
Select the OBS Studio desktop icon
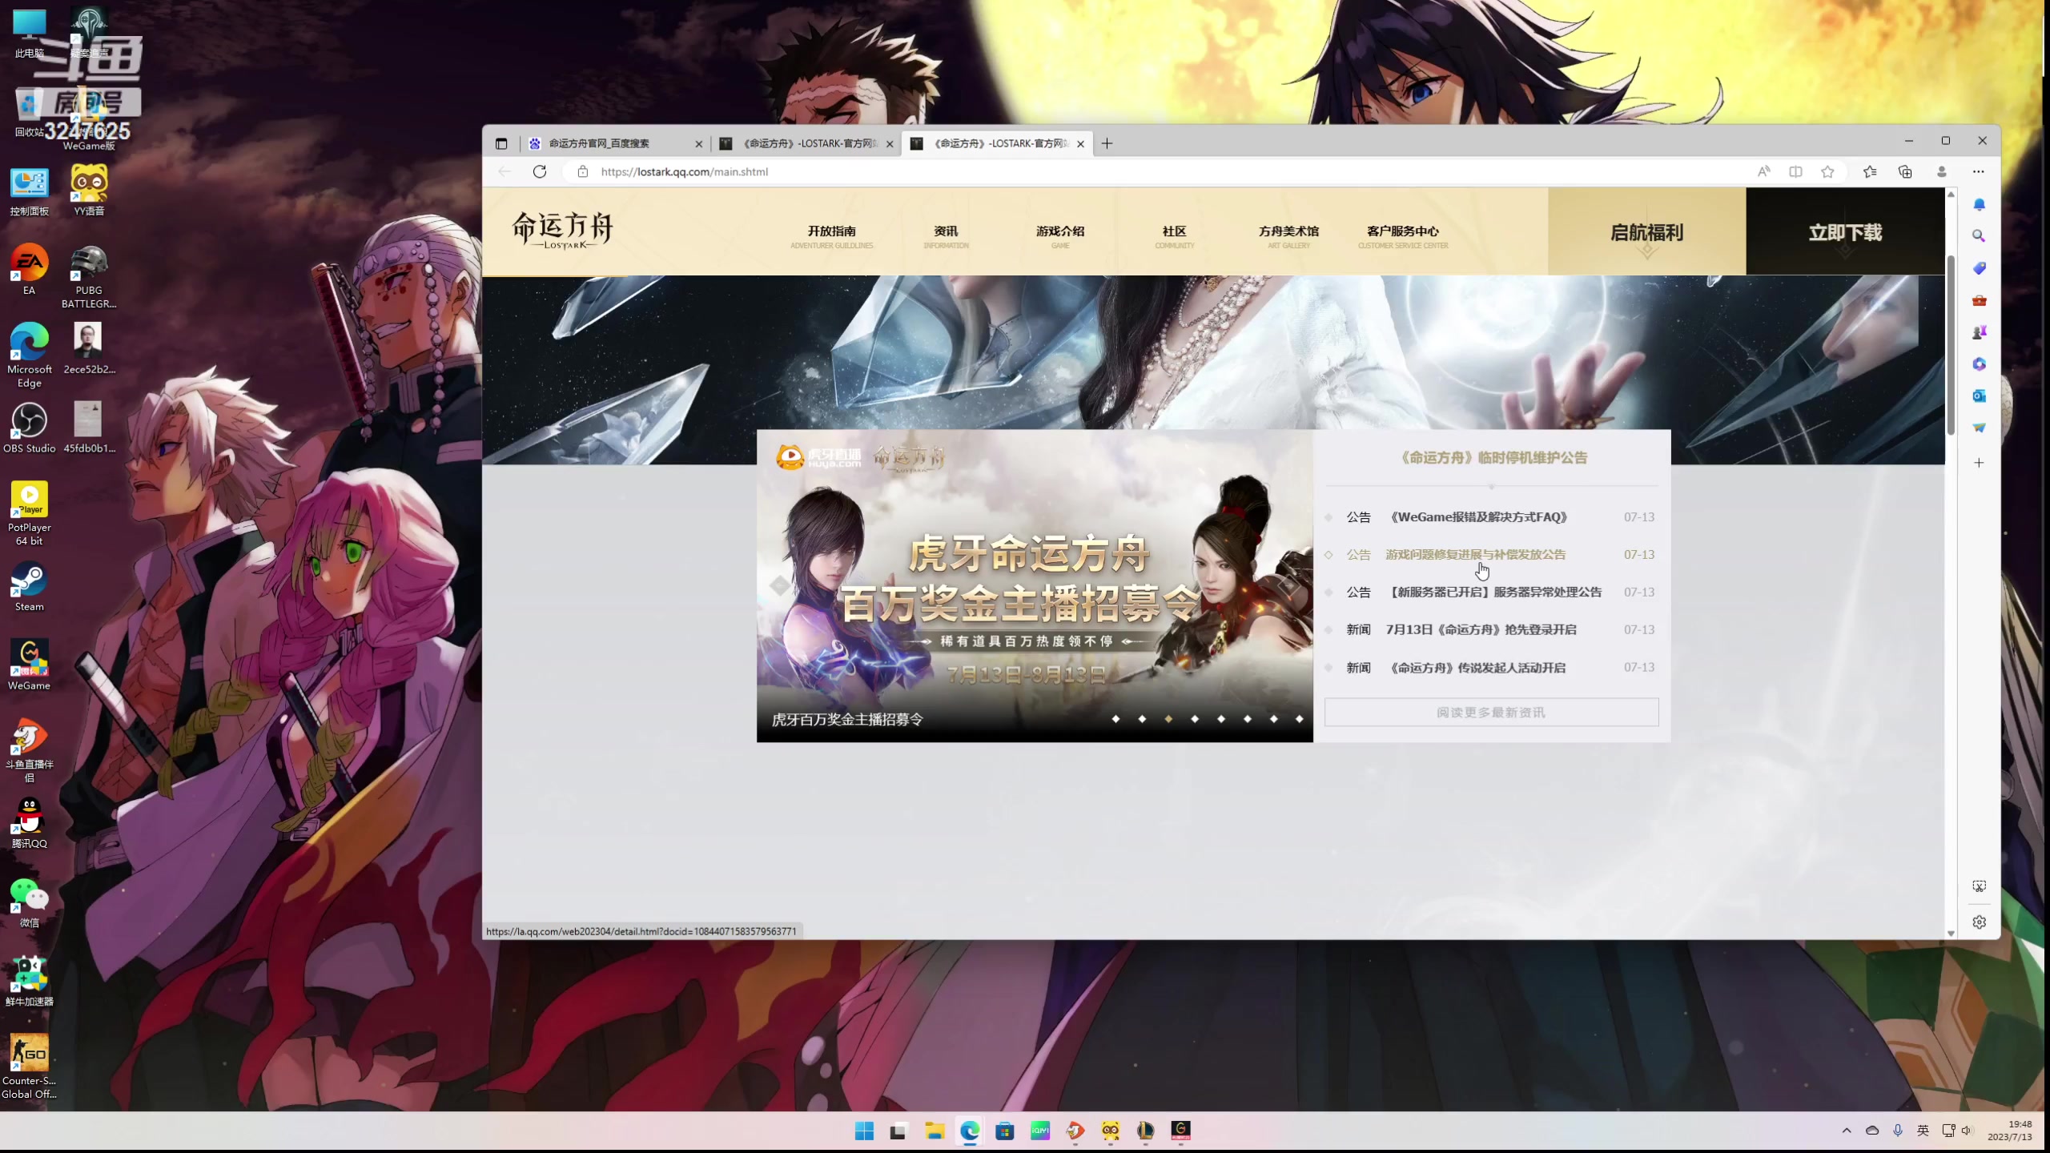[29, 428]
